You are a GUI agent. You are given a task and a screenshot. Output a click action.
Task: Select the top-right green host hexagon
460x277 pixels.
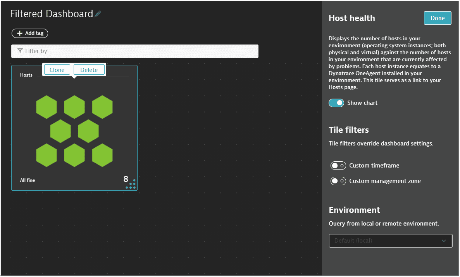102,107
